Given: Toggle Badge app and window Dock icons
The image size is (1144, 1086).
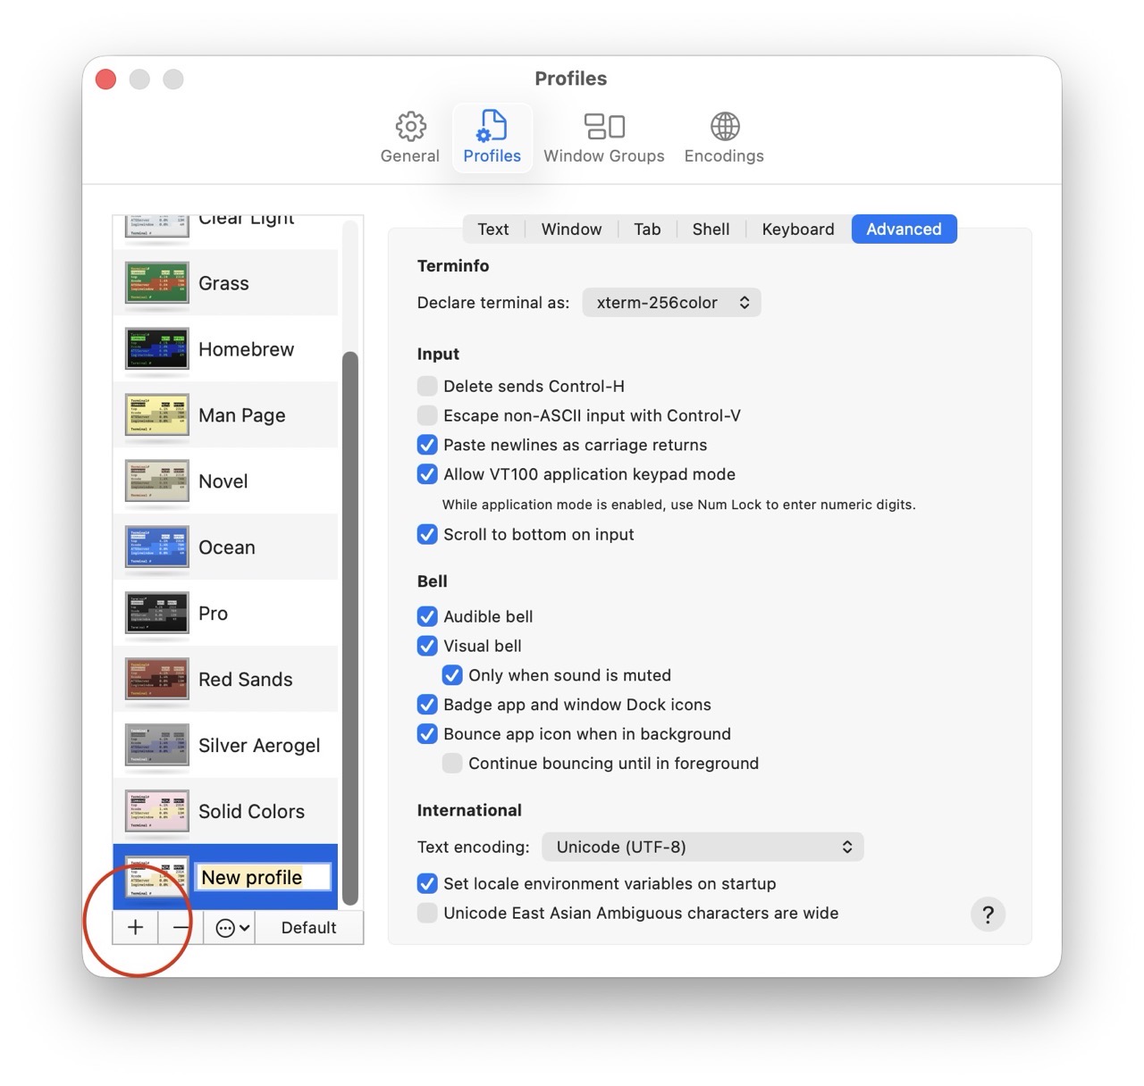Looking at the screenshot, I should tap(427, 705).
